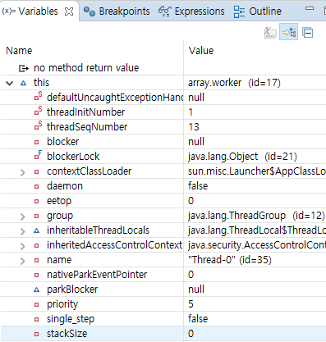
Task: Click java.security.AccessControlContext value
Action: 257,245
